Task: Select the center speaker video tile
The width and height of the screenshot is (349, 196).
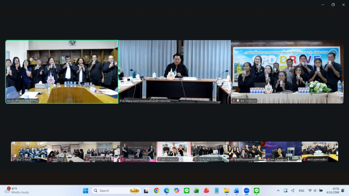Action: coord(174,72)
